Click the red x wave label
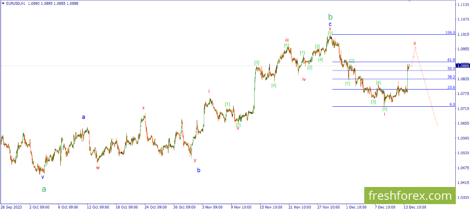Image resolution: width=470 pixels, height=210 pixels. pyautogui.click(x=143, y=108)
